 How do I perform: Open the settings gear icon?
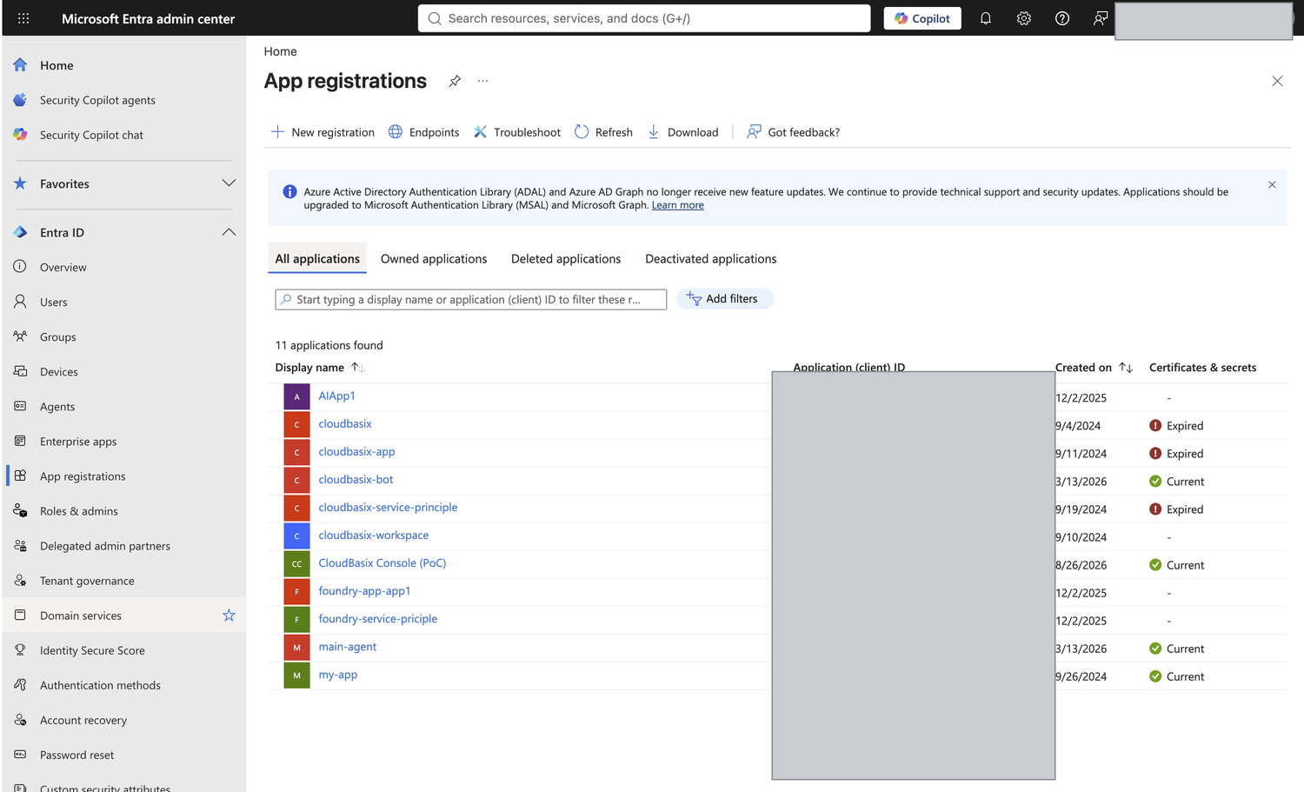tap(1024, 18)
